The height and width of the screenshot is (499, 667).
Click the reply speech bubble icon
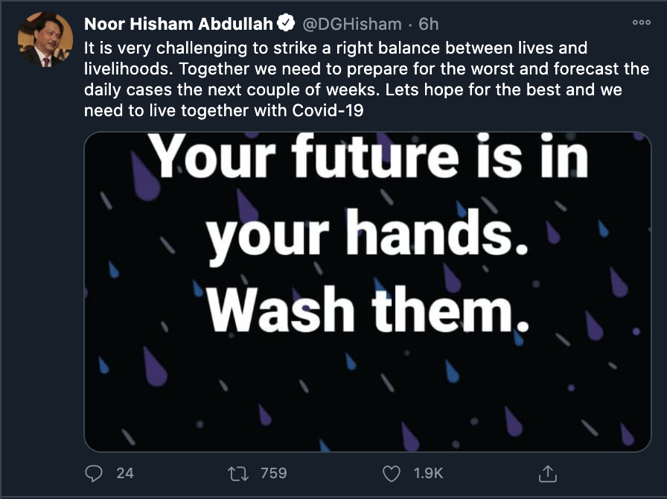coord(95,473)
